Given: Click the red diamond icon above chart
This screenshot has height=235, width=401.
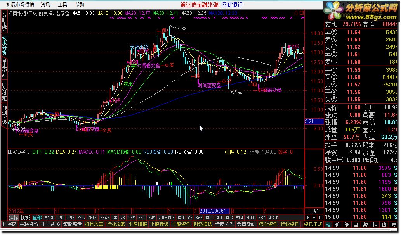Looking at the screenshot, I should tap(297, 13).
